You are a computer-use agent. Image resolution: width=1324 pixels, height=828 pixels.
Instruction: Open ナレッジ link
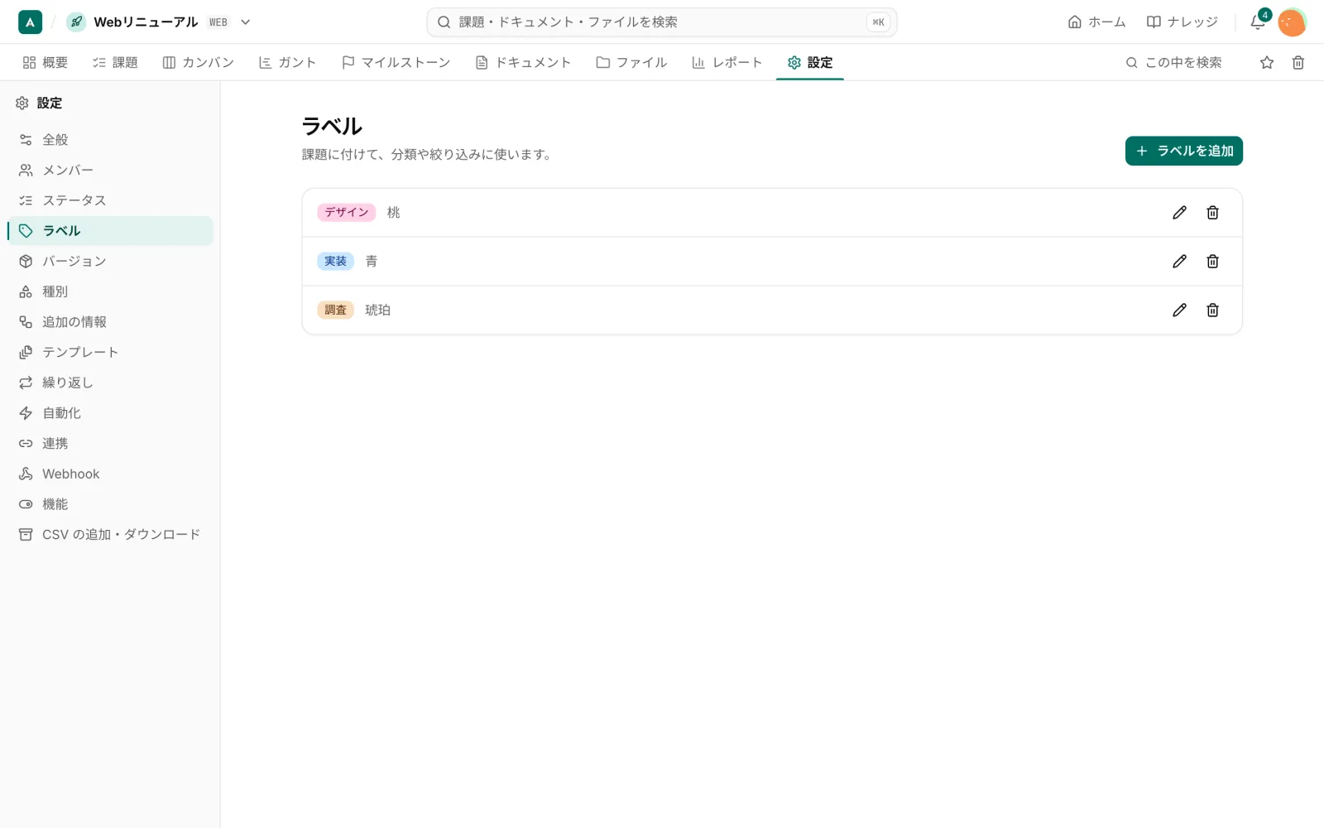pyautogui.click(x=1182, y=22)
